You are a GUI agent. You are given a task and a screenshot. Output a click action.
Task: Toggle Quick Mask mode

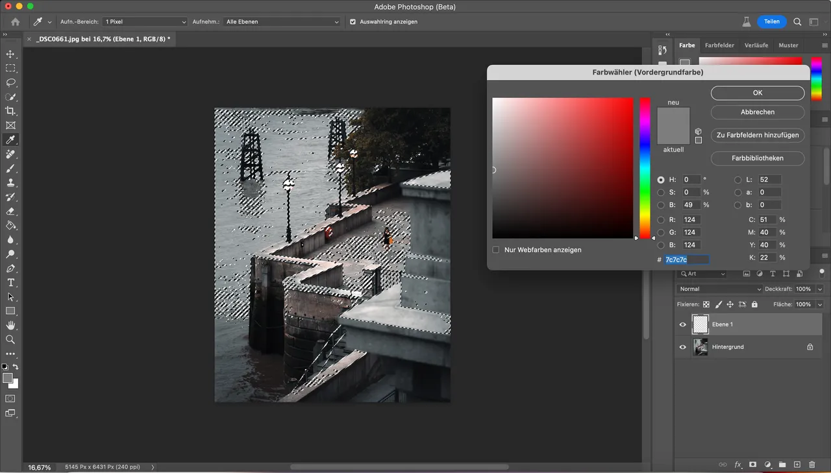[x=10, y=398]
